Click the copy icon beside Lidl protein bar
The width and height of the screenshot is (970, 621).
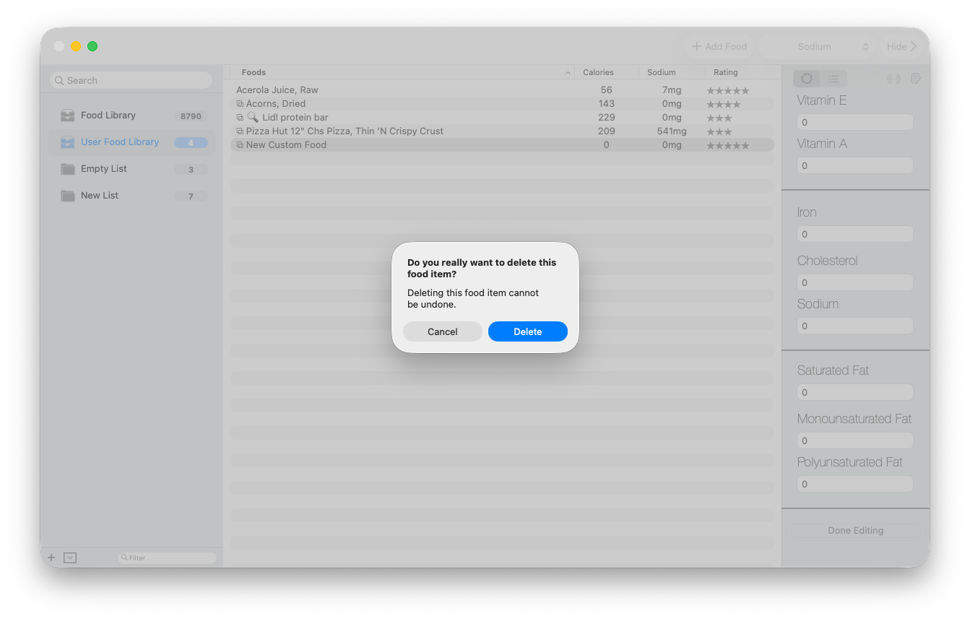[240, 118]
